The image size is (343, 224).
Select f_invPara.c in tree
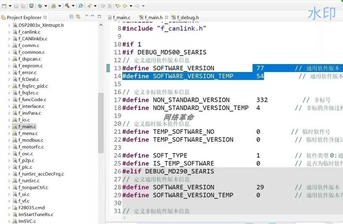click(29, 113)
